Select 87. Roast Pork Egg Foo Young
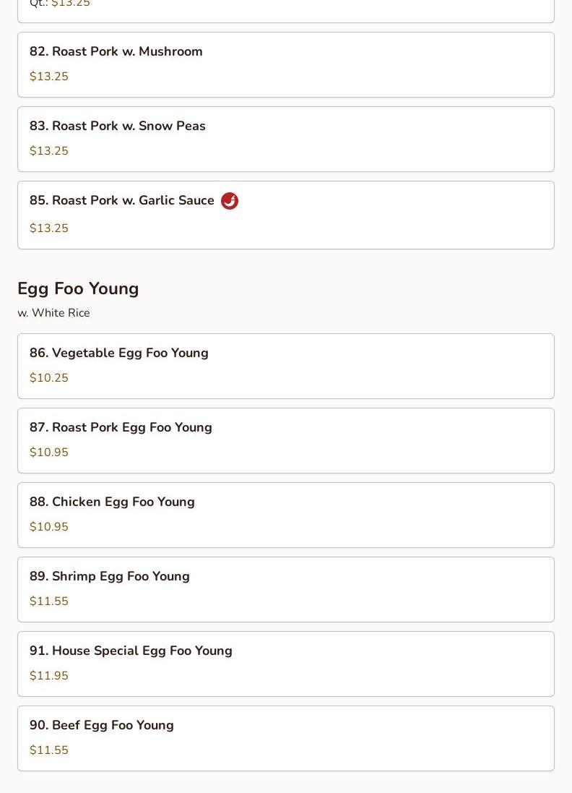Viewport: 572px width, 793px height. pyautogui.click(x=121, y=428)
